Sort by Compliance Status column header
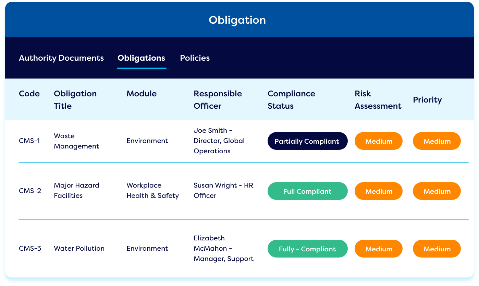Image resolution: width=479 pixels, height=286 pixels. (x=291, y=100)
